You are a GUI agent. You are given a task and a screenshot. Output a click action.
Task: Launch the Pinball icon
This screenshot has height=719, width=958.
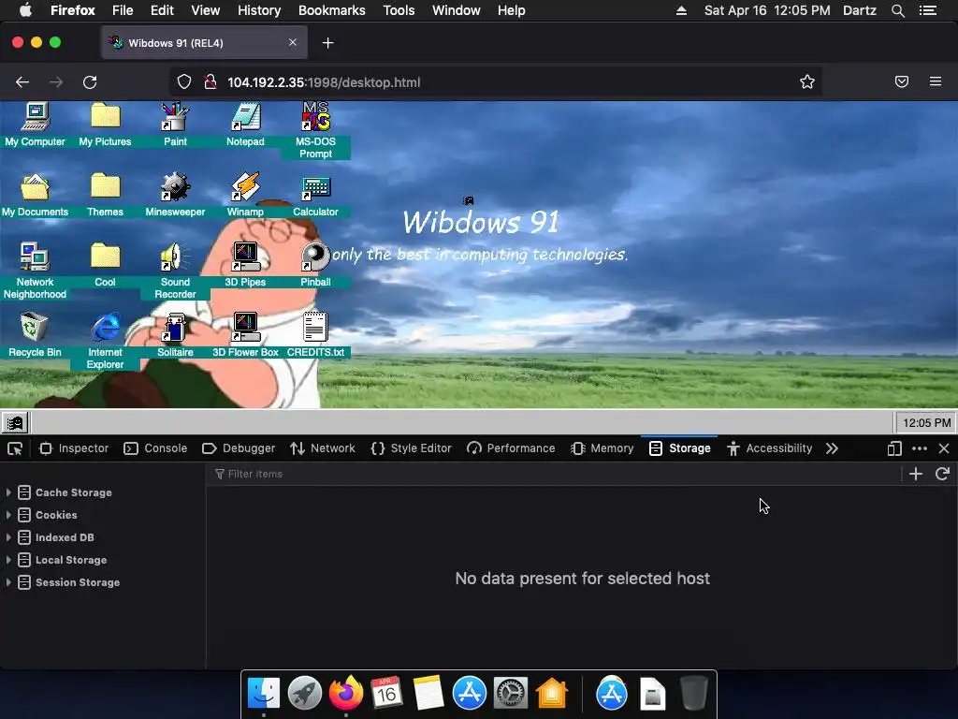[x=316, y=265]
